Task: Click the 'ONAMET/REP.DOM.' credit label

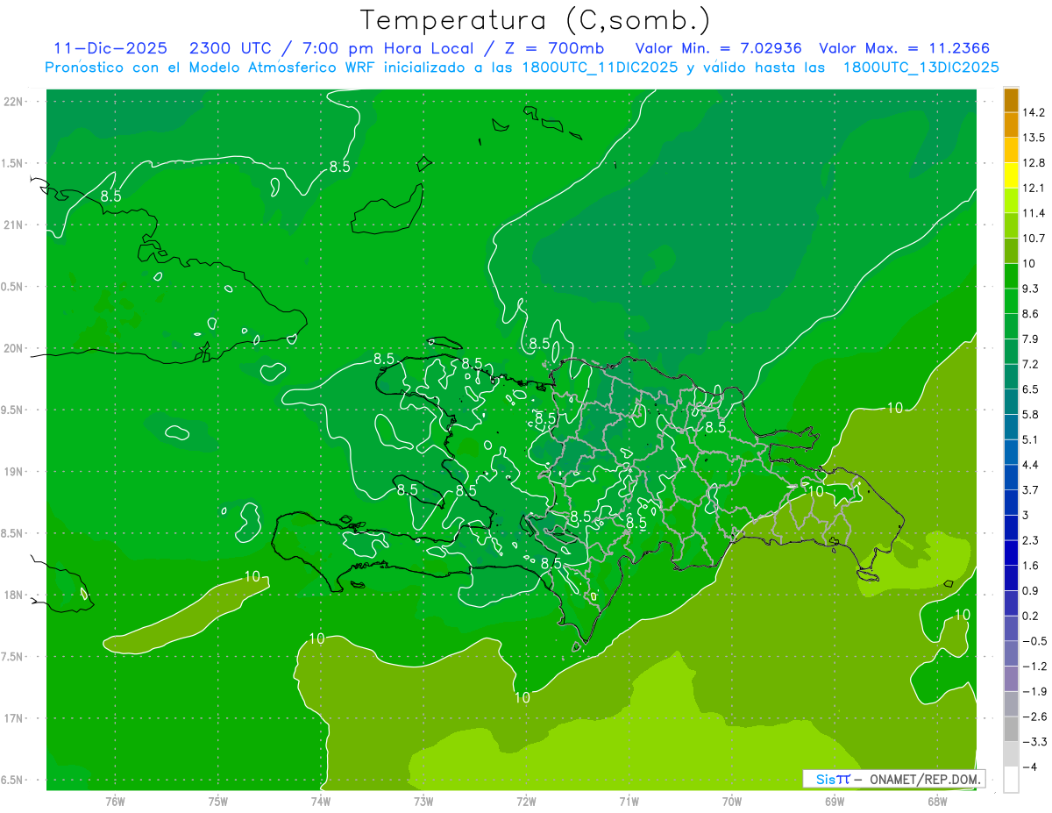Action: click(924, 779)
